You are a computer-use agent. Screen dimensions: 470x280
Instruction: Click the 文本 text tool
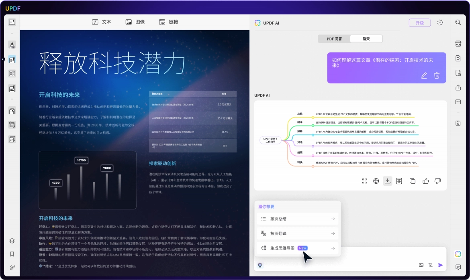point(102,22)
